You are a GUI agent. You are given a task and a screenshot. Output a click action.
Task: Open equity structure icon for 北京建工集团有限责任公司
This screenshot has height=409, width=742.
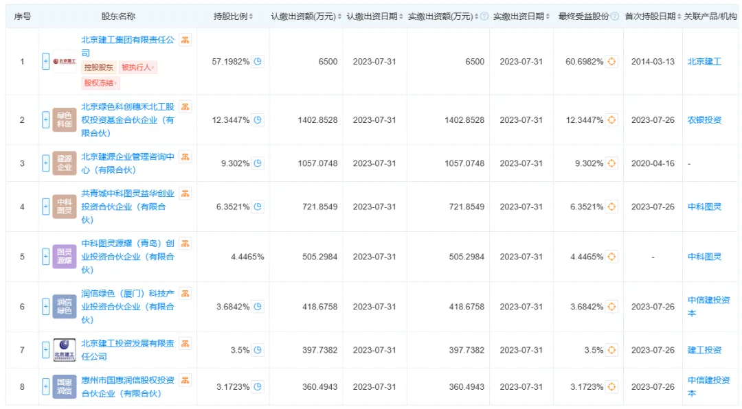185,40
